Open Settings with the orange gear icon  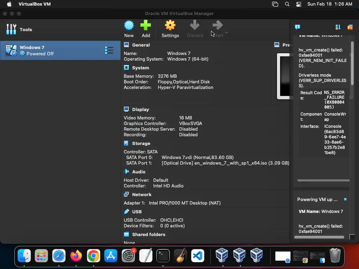tap(170, 25)
